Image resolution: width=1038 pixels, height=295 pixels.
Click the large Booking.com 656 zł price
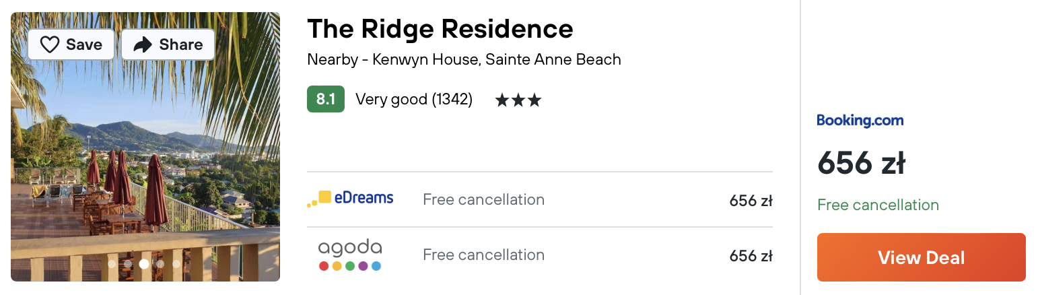(x=861, y=164)
